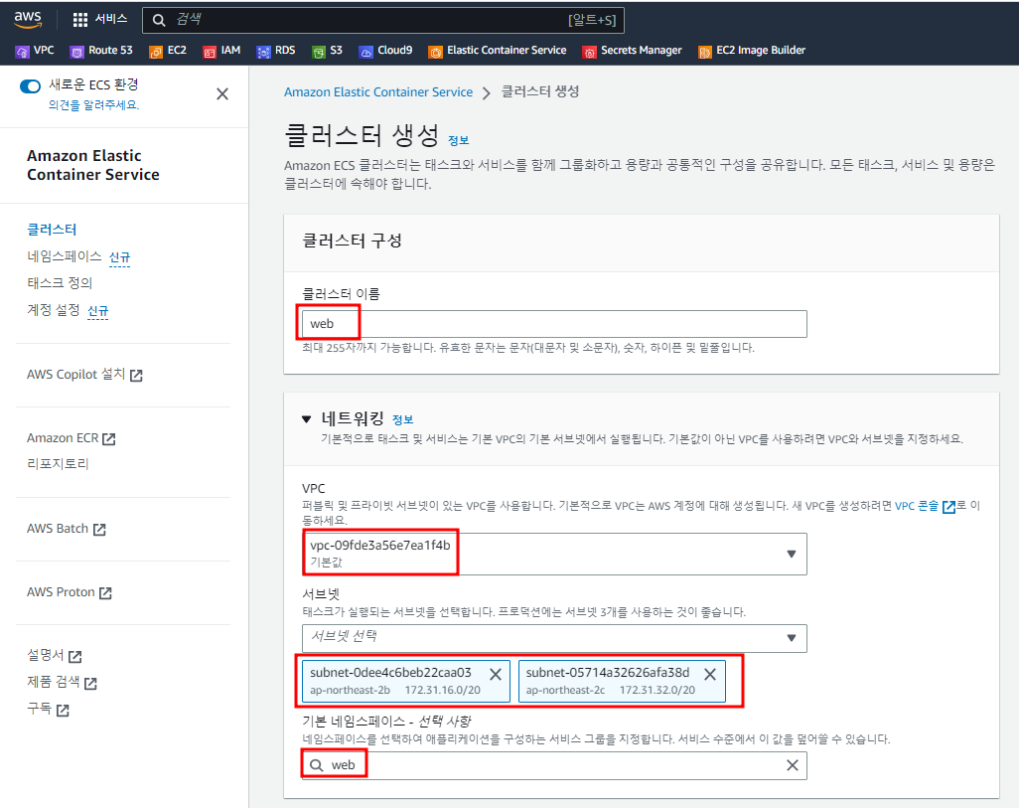1019x808 pixels.
Task: Click 신규 badge next to 계정 설정
Action: point(97,311)
